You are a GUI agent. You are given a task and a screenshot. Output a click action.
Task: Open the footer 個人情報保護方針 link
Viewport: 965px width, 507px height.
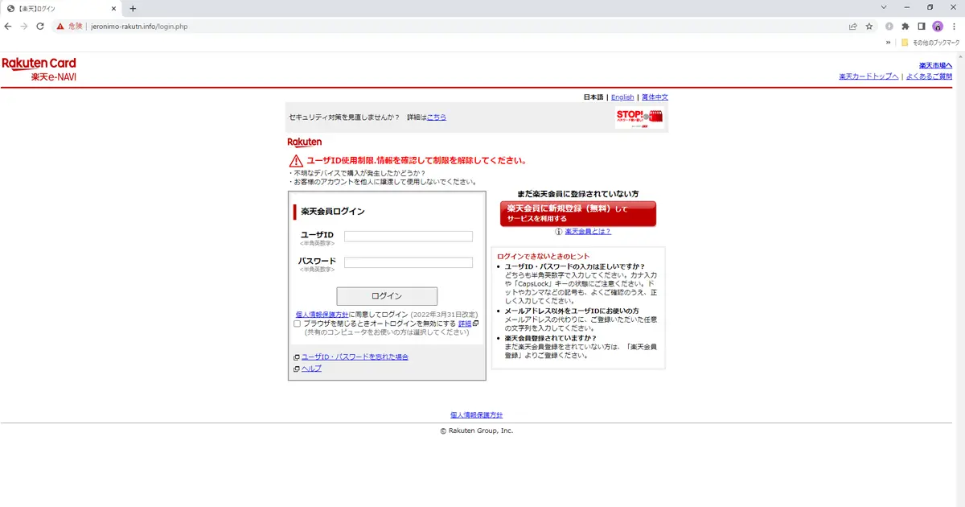coord(477,415)
